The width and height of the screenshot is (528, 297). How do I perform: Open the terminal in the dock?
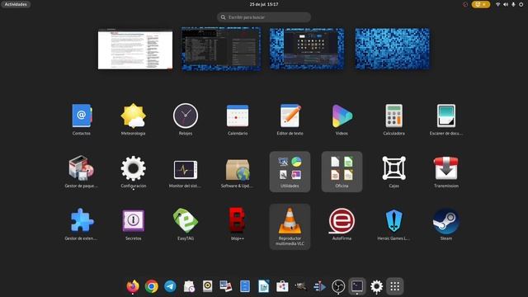click(357, 286)
